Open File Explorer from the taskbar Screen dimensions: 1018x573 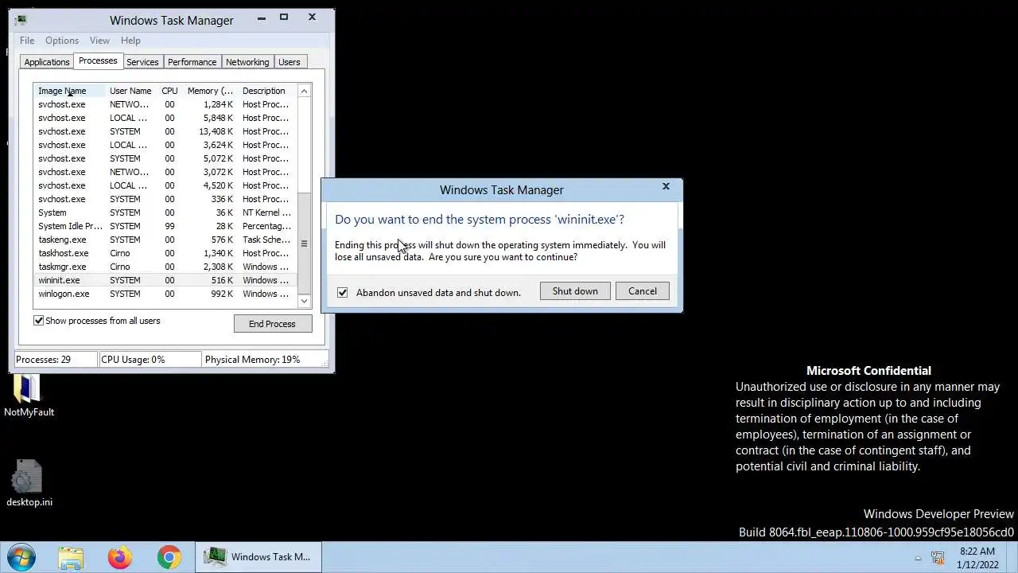[71, 556]
